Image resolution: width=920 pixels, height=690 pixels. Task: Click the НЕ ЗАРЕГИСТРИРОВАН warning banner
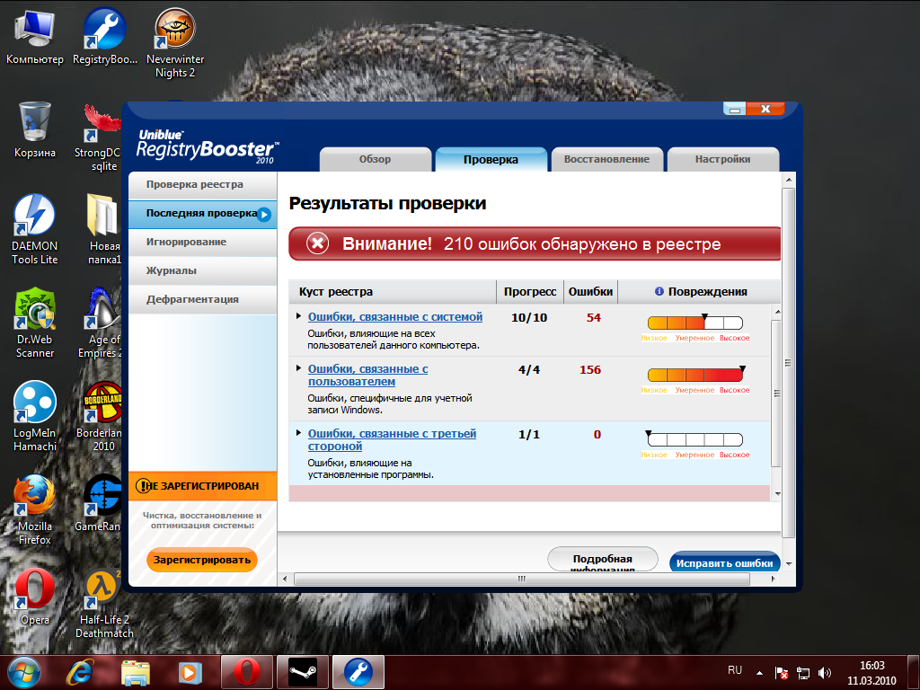[202, 486]
